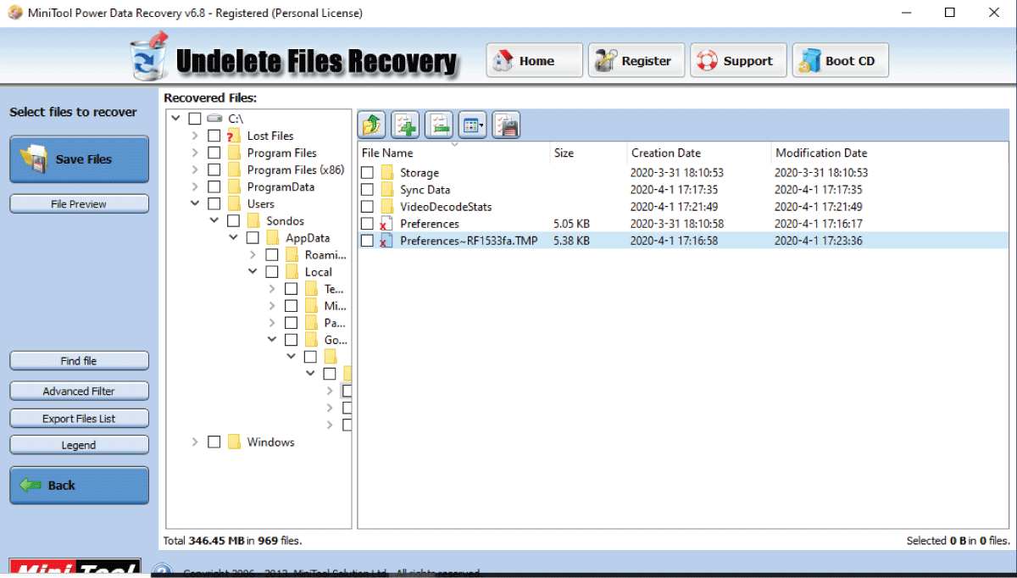This screenshot has width=1017, height=578.
Task: Open the Advanced Filter
Action: point(79,391)
